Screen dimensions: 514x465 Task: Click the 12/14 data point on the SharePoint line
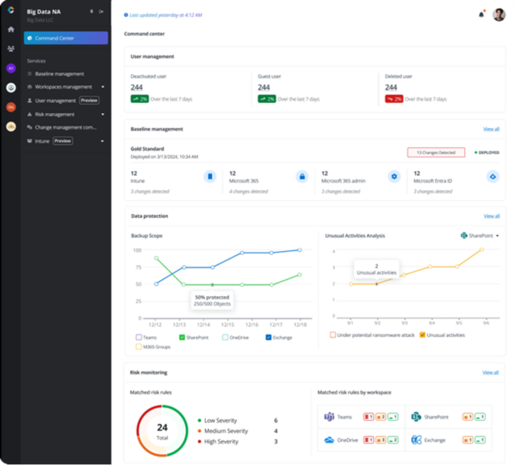[x=213, y=285]
